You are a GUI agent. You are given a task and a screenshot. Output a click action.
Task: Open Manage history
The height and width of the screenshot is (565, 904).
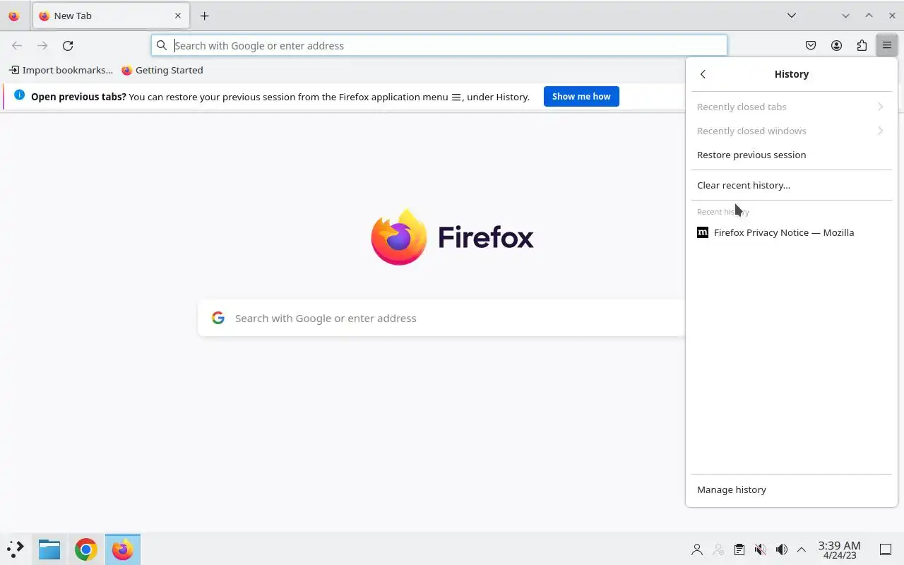tap(791, 489)
